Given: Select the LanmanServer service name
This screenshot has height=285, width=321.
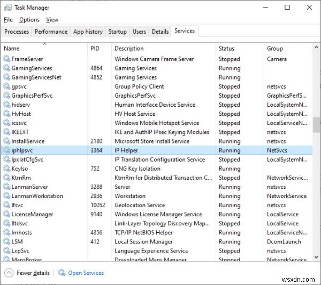Looking at the screenshot, I should 29,187.
